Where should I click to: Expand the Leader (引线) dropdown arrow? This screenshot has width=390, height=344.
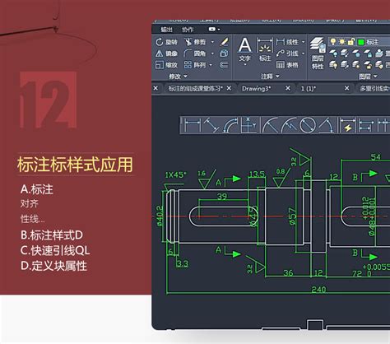pos(304,53)
